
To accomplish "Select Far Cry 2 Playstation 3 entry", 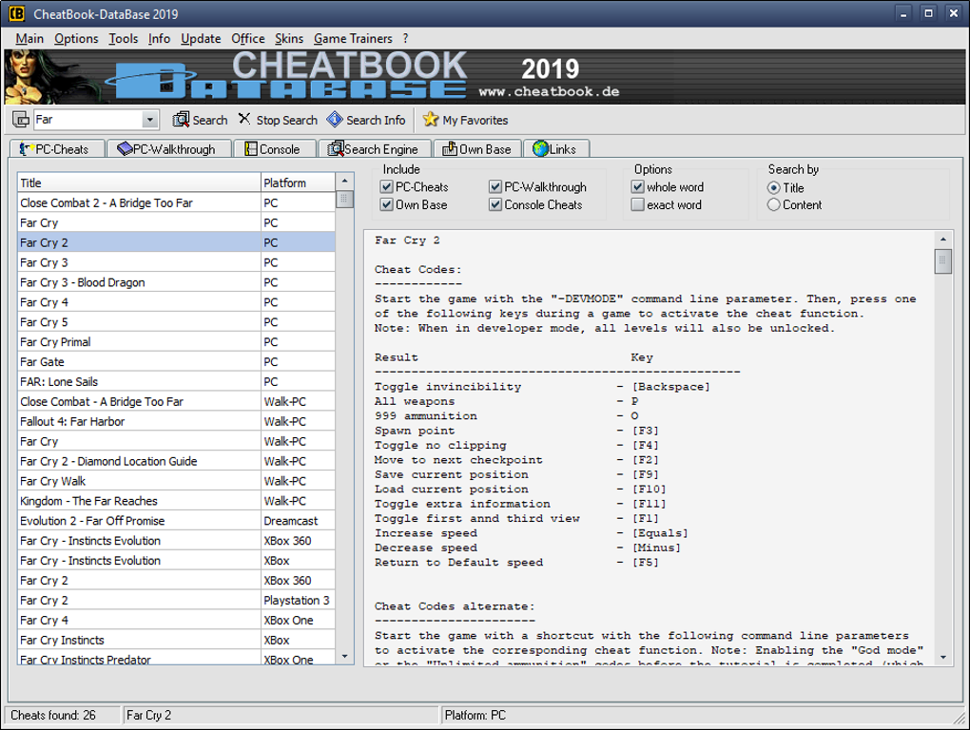I will tap(176, 600).
